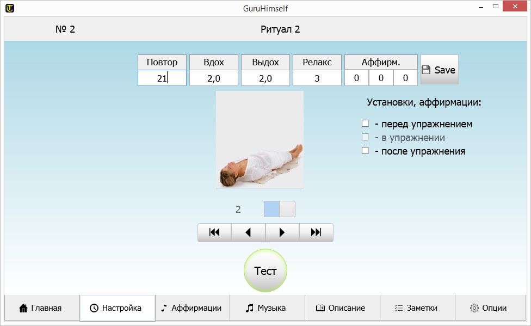Click the Save floppy disk button

(439, 70)
